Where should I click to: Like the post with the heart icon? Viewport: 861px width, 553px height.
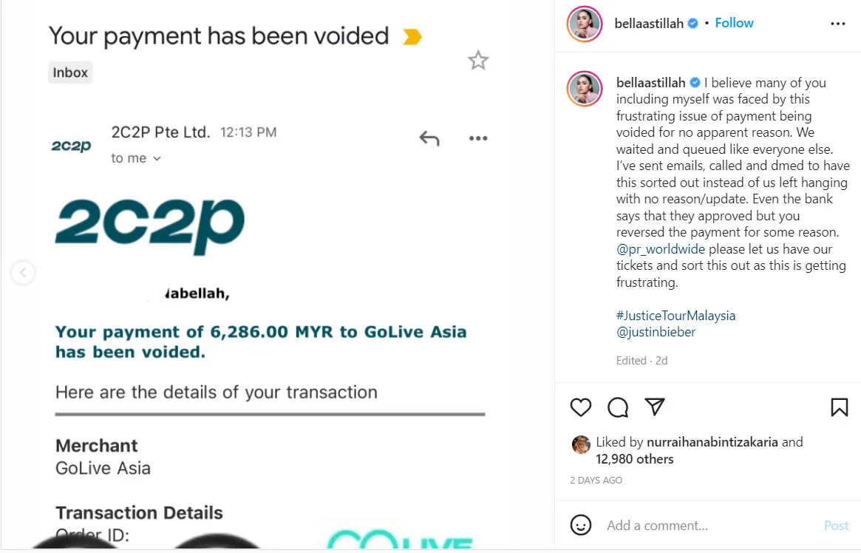(x=582, y=407)
